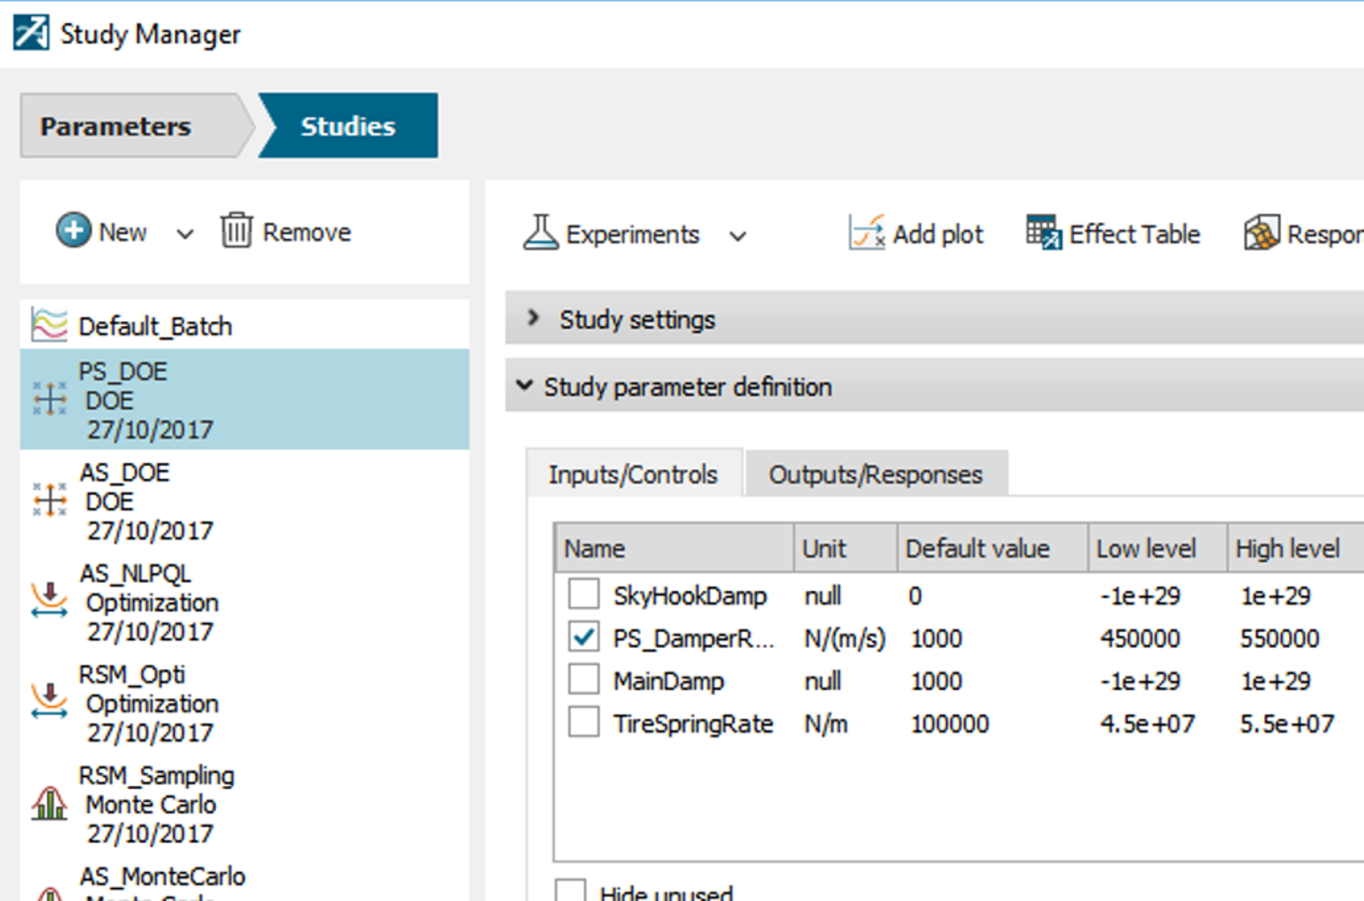Click the MainDamp low level -1e+29
The width and height of the screenshot is (1364, 901).
(x=1140, y=680)
